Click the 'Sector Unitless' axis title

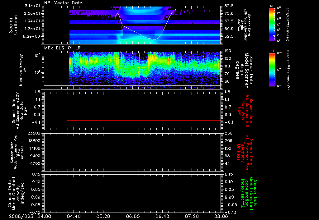pyautogui.click(x=13, y=25)
